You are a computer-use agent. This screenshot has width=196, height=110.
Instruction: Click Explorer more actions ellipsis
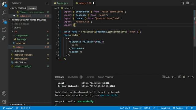(x=47, y=3)
